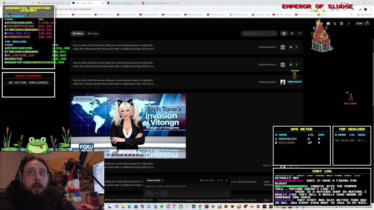Switch to the Videos tab
374x210 pixels.
[78, 34]
